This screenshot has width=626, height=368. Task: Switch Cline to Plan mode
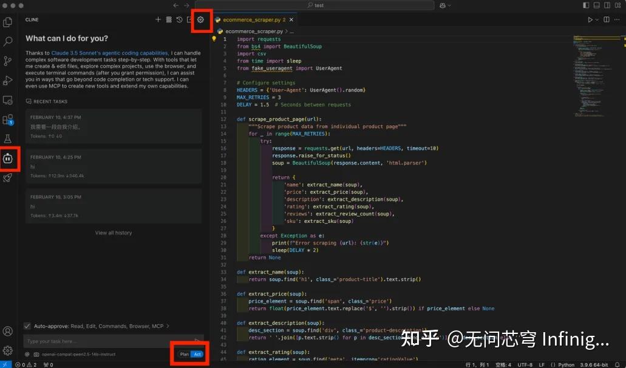[x=185, y=353]
